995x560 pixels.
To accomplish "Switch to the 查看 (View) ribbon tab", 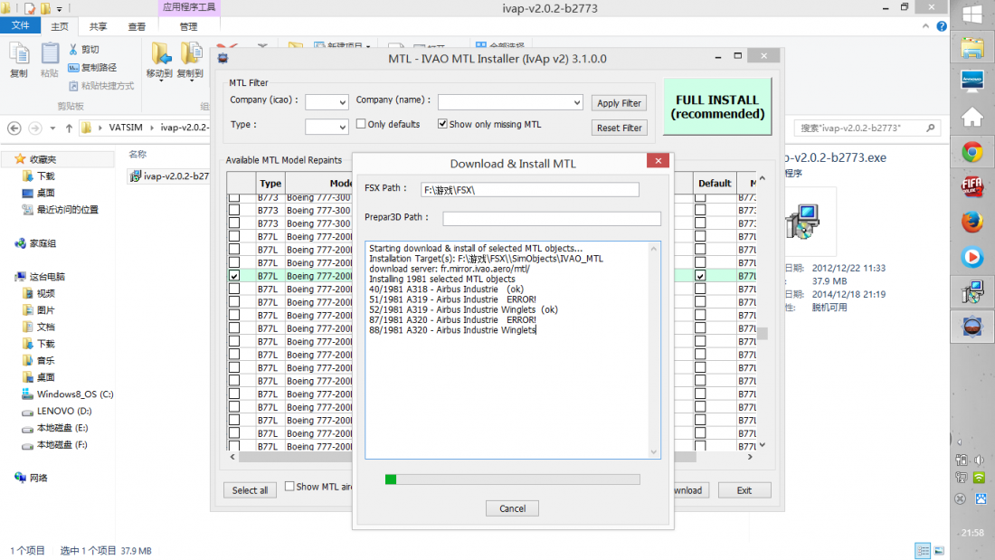I will pyautogui.click(x=137, y=26).
